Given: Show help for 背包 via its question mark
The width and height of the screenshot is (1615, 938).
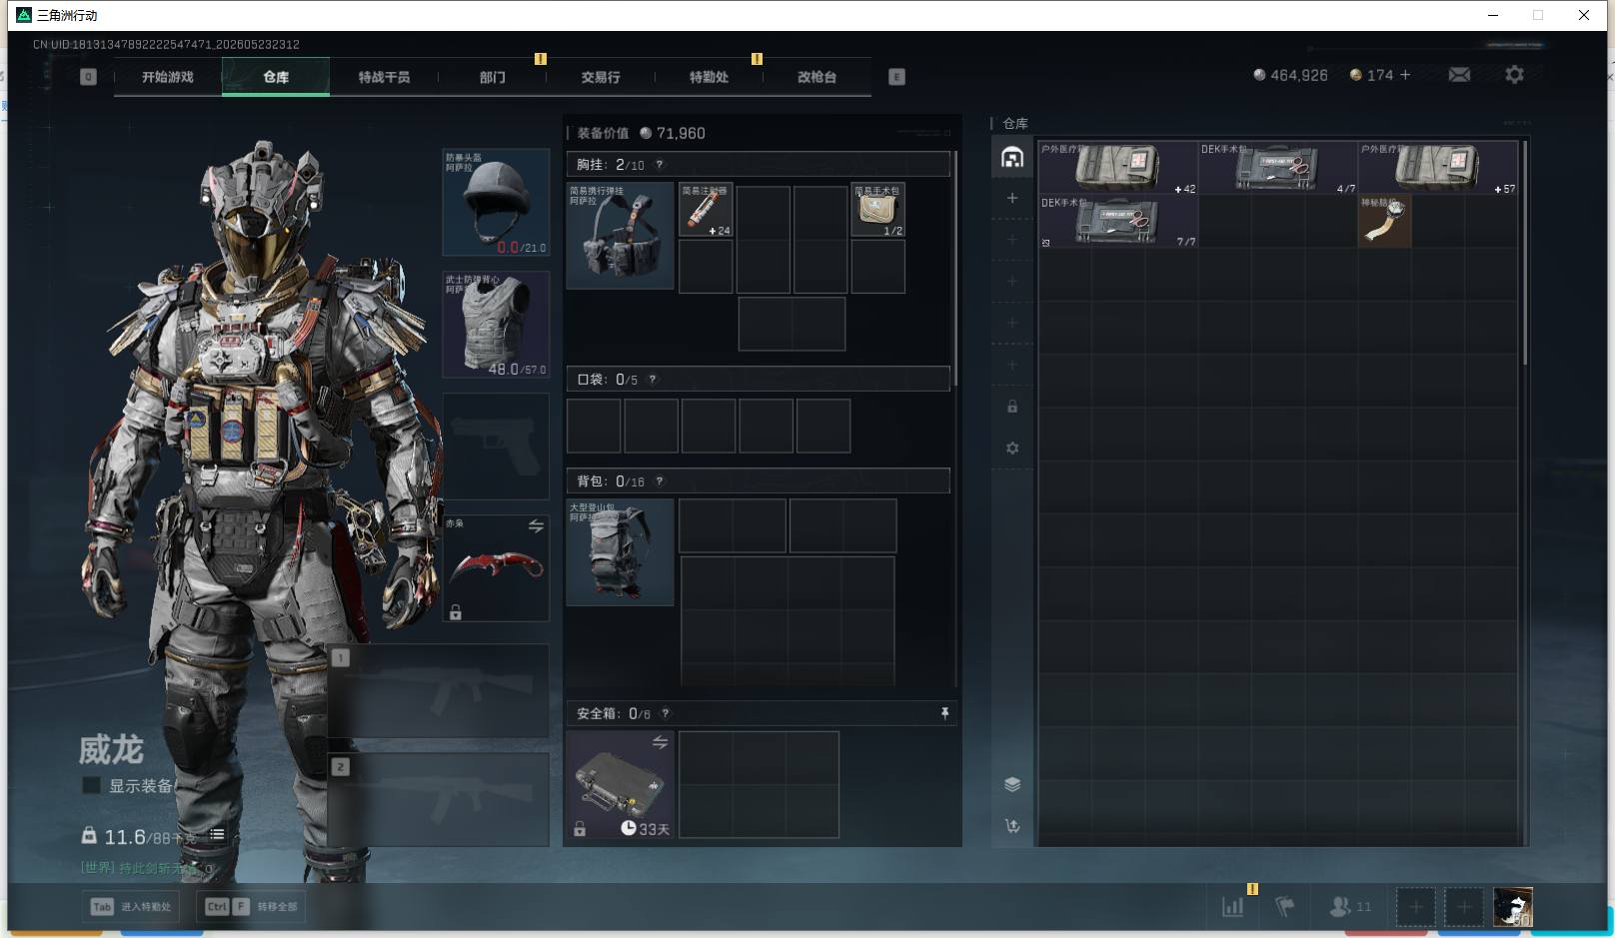Looking at the screenshot, I should coord(660,481).
